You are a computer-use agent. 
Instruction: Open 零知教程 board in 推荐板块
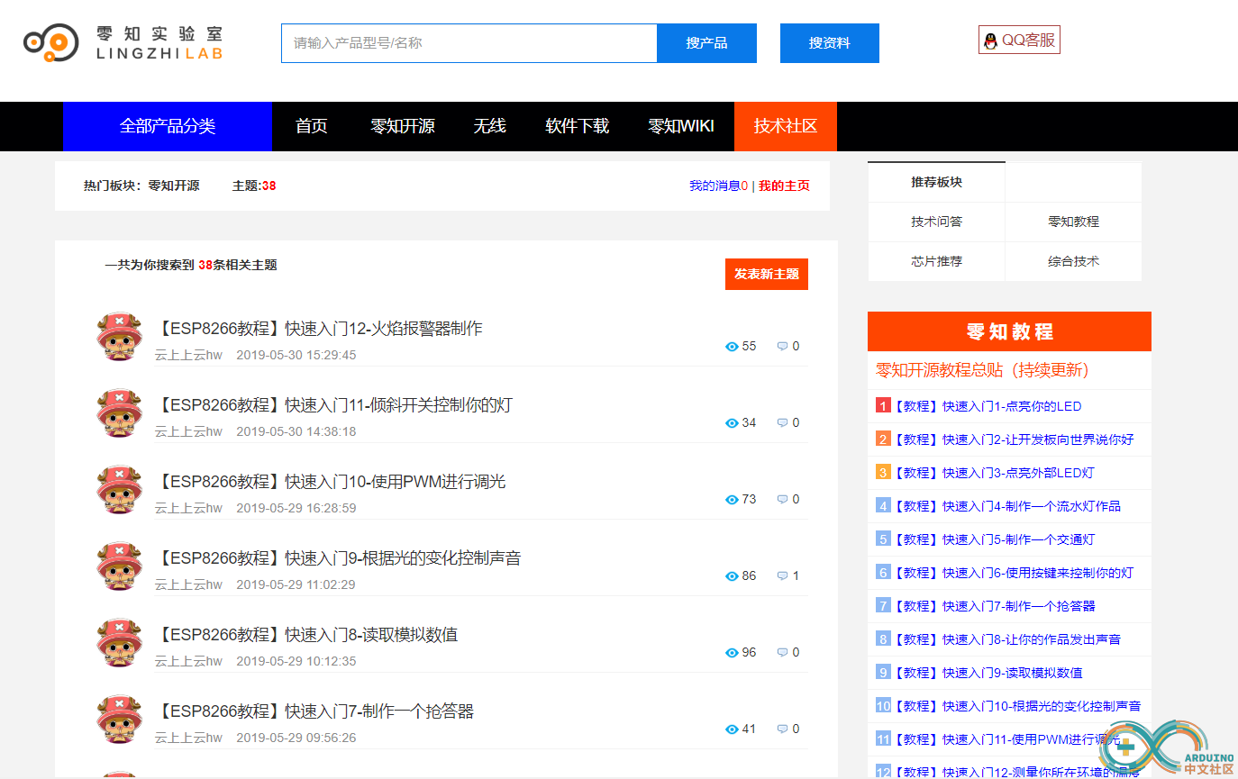coord(1073,222)
